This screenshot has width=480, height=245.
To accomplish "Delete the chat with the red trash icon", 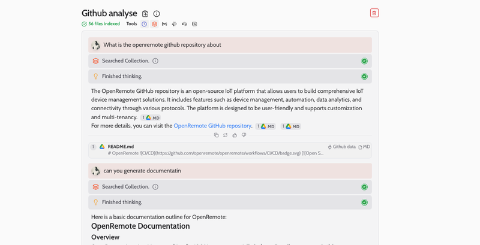I will click(x=374, y=13).
